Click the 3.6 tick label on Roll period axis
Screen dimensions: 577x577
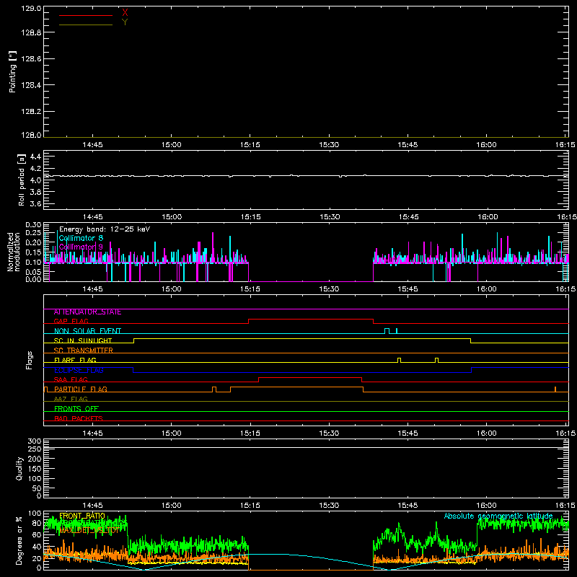[35, 203]
